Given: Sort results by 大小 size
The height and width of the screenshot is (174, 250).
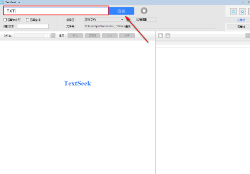Looking at the screenshot, I should tap(110, 36).
